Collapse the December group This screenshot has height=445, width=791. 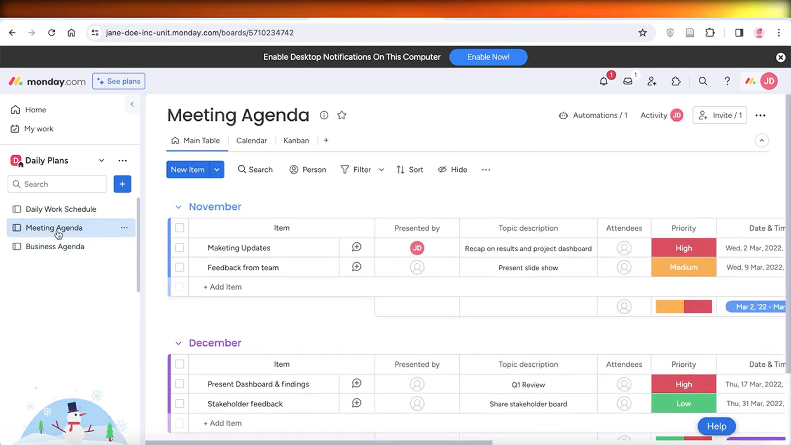[x=178, y=343]
